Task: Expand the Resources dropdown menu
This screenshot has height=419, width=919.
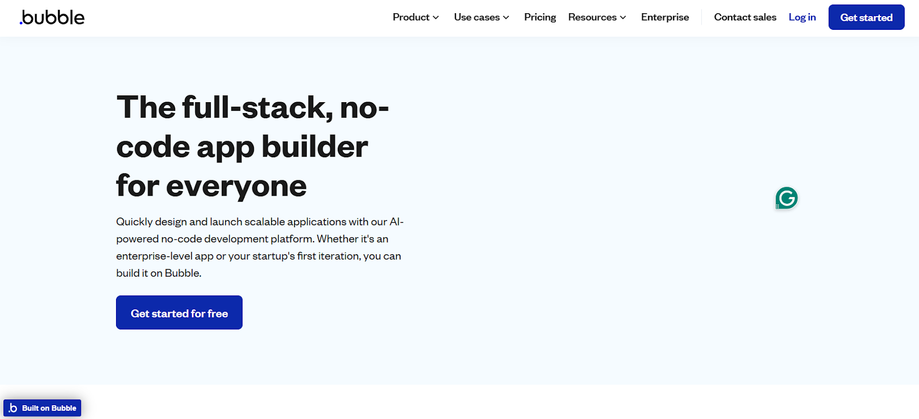Action: [x=597, y=17]
